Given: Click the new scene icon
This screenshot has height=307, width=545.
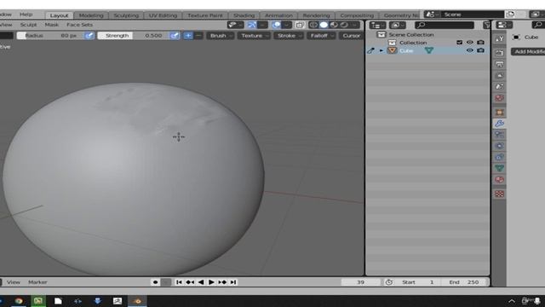Looking at the screenshot, I should click(x=510, y=14).
